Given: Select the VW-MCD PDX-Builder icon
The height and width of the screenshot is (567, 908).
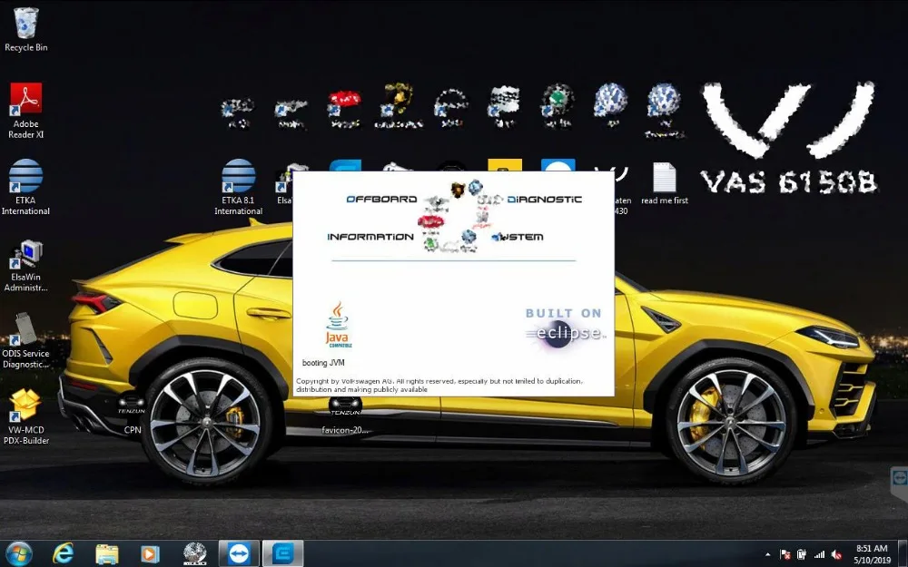Looking at the screenshot, I should click(25, 416).
